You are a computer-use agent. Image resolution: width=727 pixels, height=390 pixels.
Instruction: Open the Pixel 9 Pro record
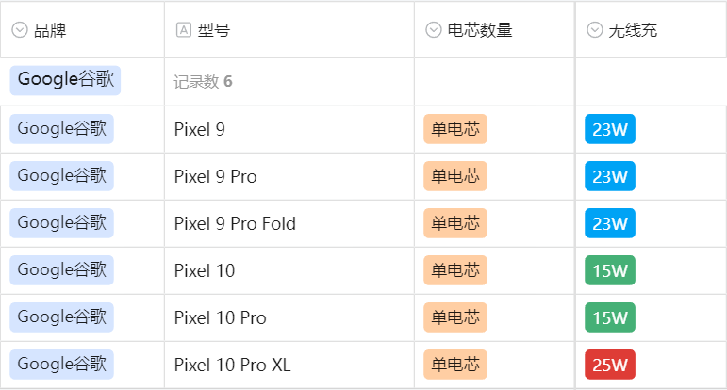click(215, 176)
